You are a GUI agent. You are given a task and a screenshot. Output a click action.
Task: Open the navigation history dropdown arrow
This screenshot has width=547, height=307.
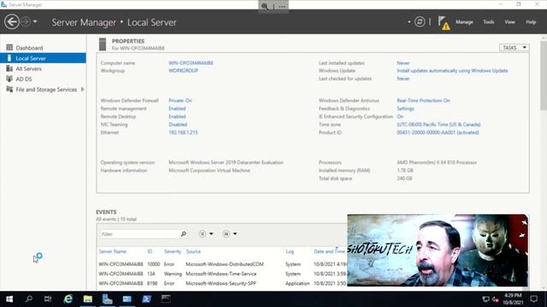click(x=35, y=22)
